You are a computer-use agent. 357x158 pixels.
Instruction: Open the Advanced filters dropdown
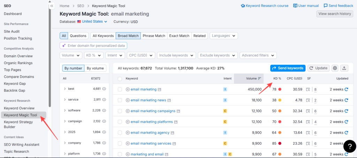click(x=258, y=55)
